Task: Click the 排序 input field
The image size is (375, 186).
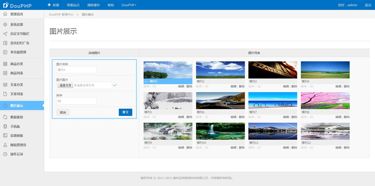Action: tap(76, 101)
